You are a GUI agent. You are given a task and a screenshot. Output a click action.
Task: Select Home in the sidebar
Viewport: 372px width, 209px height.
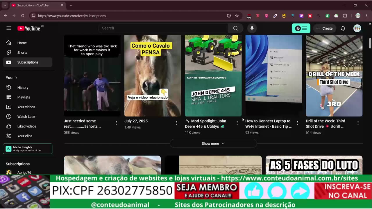[28, 43]
